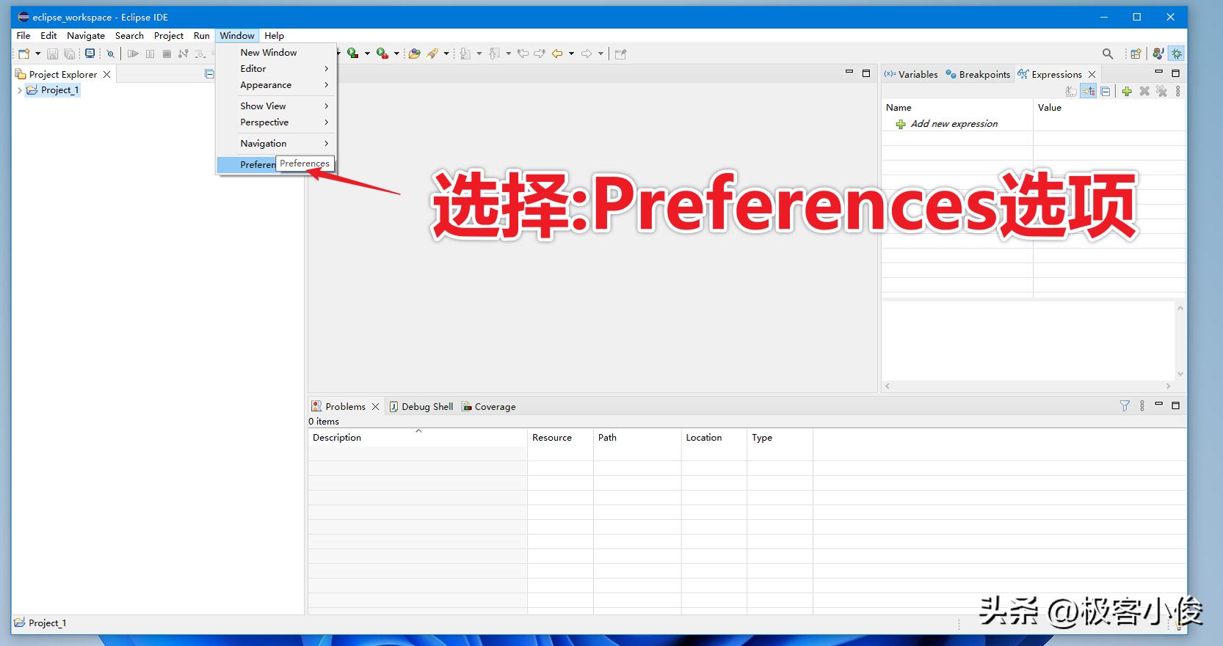This screenshot has height=646, width=1223.
Task: Click the Last Edit Location icon
Action: click(x=523, y=54)
